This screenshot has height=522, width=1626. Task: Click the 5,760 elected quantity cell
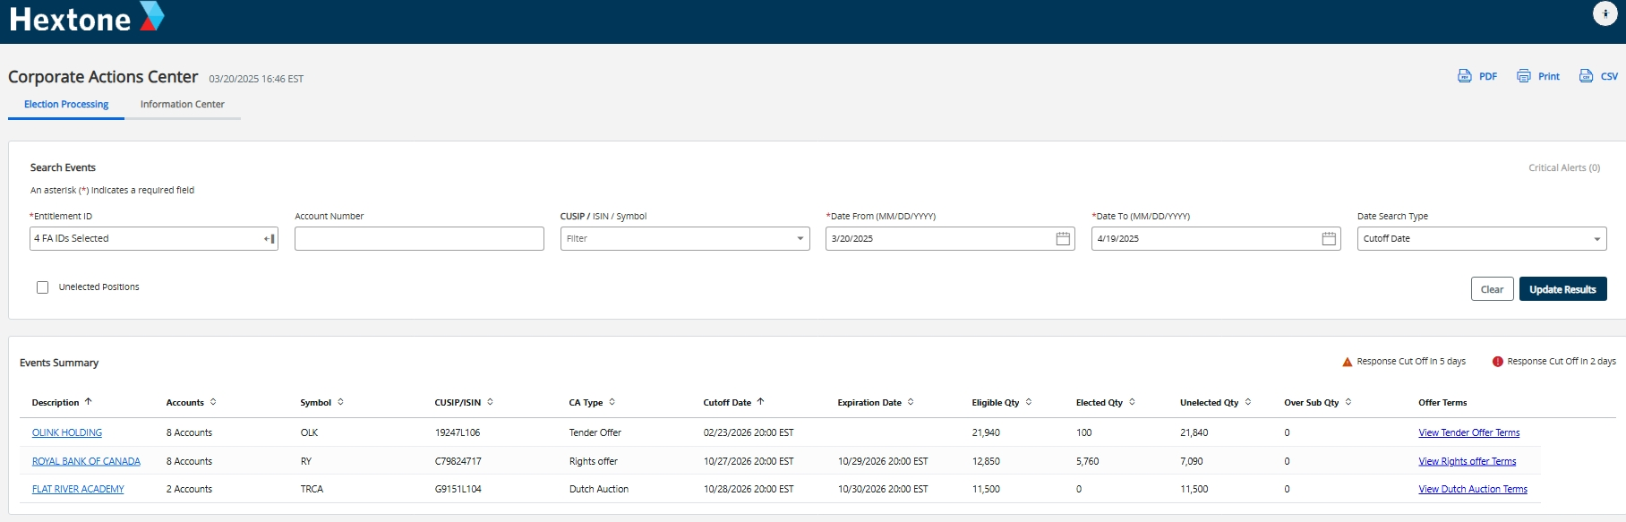(x=1087, y=461)
